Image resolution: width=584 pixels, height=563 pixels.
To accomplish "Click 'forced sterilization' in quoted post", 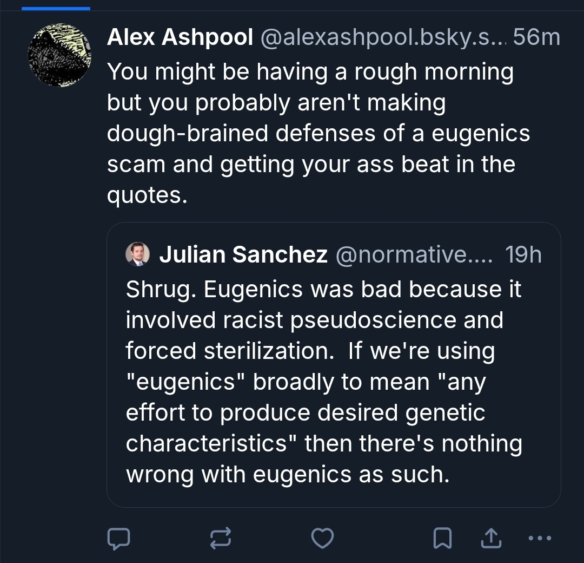I will 228,351.
